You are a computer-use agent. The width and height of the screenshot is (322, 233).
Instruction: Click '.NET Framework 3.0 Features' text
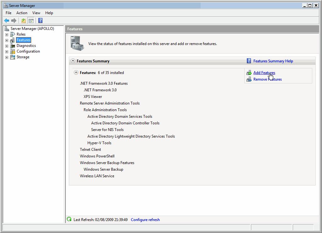pyautogui.click(x=104, y=83)
